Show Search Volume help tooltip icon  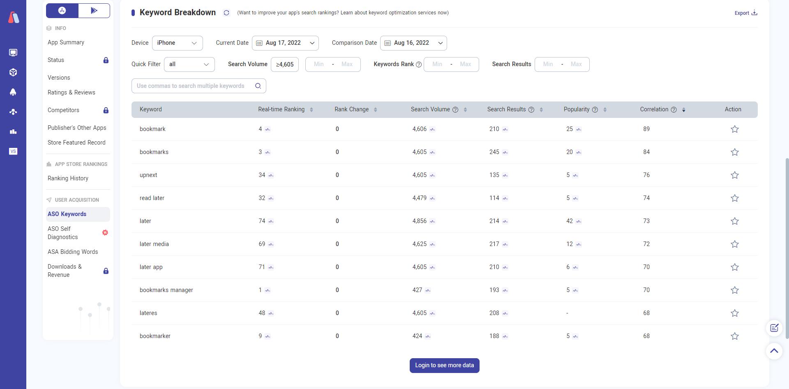455,110
